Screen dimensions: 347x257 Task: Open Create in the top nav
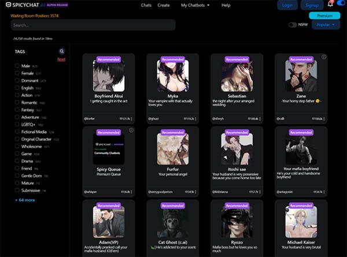pos(164,5)
